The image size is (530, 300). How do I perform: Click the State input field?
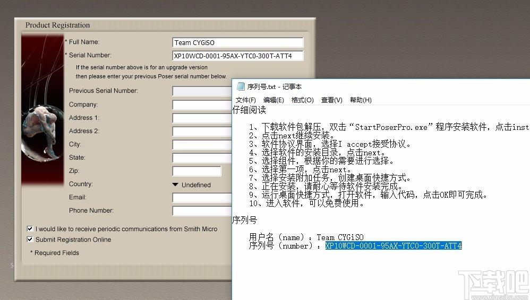[202, 157]
